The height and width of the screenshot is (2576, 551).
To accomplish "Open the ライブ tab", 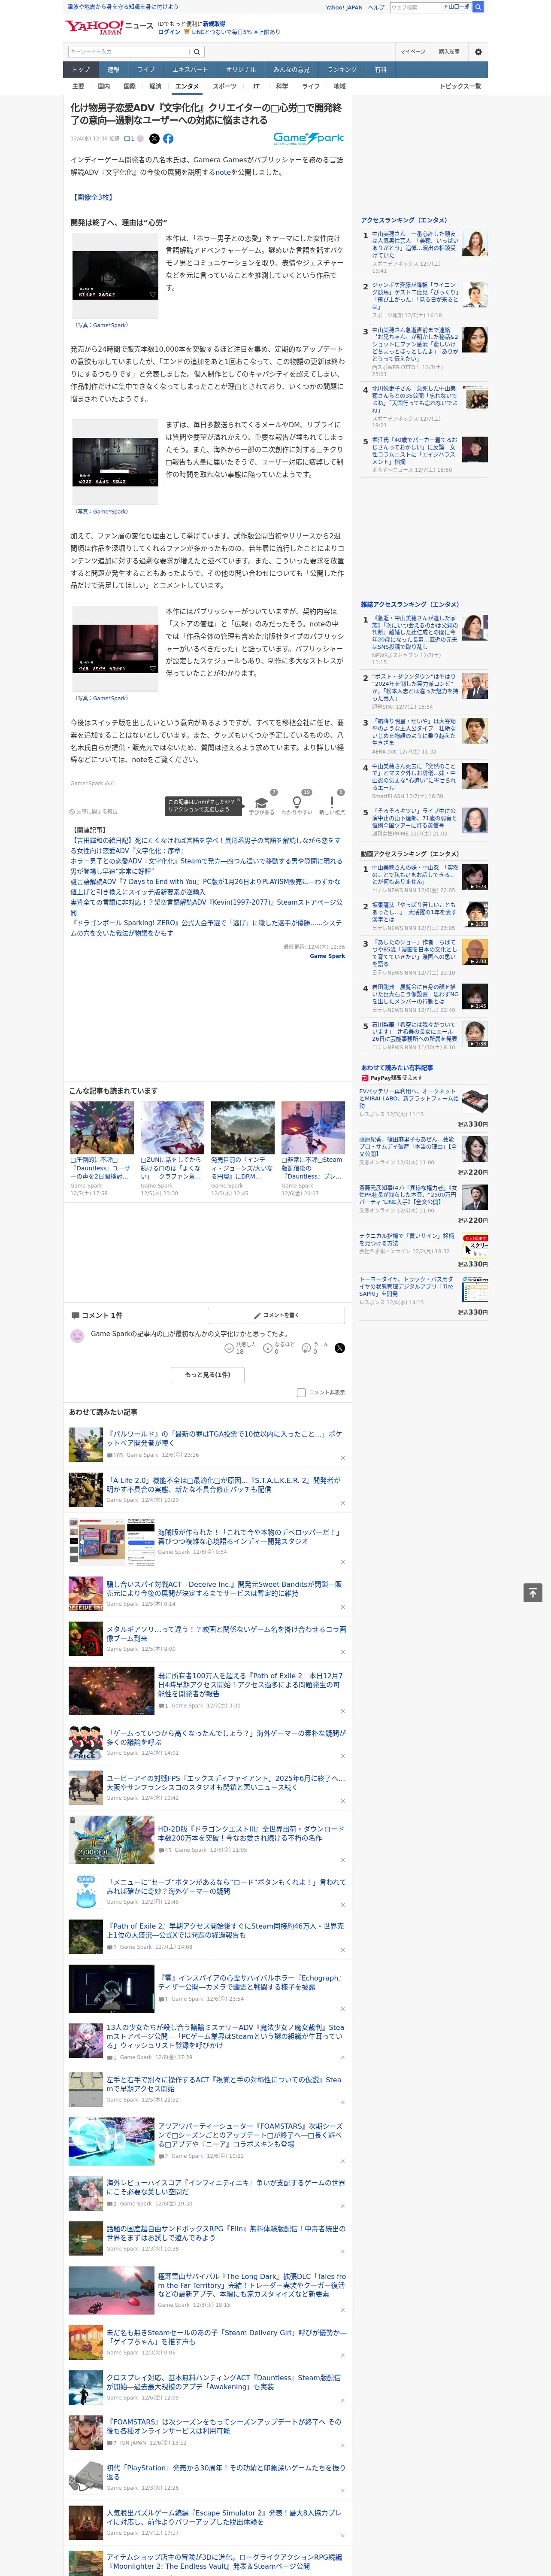I will (x=146, y=70).
